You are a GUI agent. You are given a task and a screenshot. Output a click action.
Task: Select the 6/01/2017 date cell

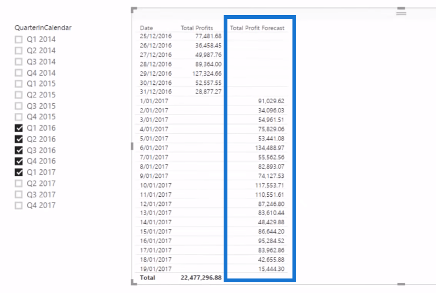click(154, 148)
